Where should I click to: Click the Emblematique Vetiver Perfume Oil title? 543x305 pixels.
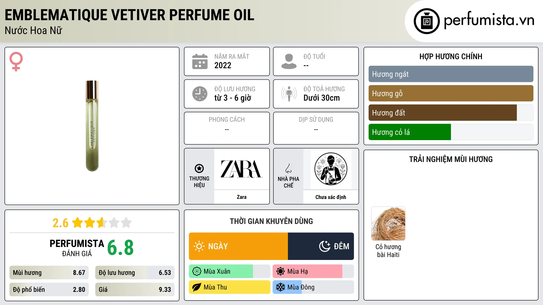129,15
